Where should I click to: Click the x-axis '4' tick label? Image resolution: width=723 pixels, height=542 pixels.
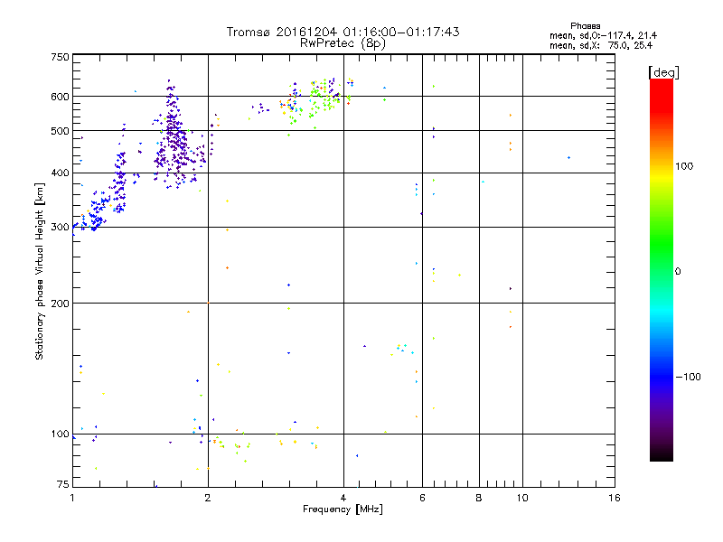pyautogui.click(x=343, y=498)
